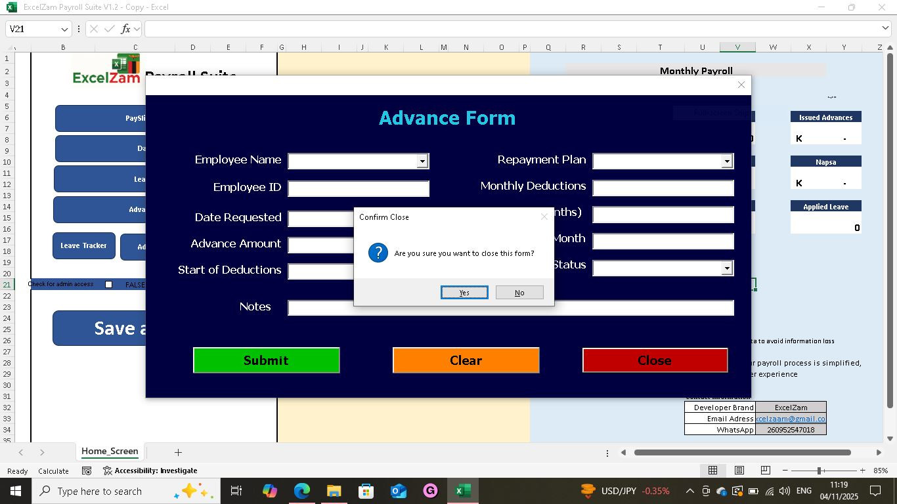Expand the Status dropdown arrow
This screenshot has height=504, width=897.
coord(726,268)
